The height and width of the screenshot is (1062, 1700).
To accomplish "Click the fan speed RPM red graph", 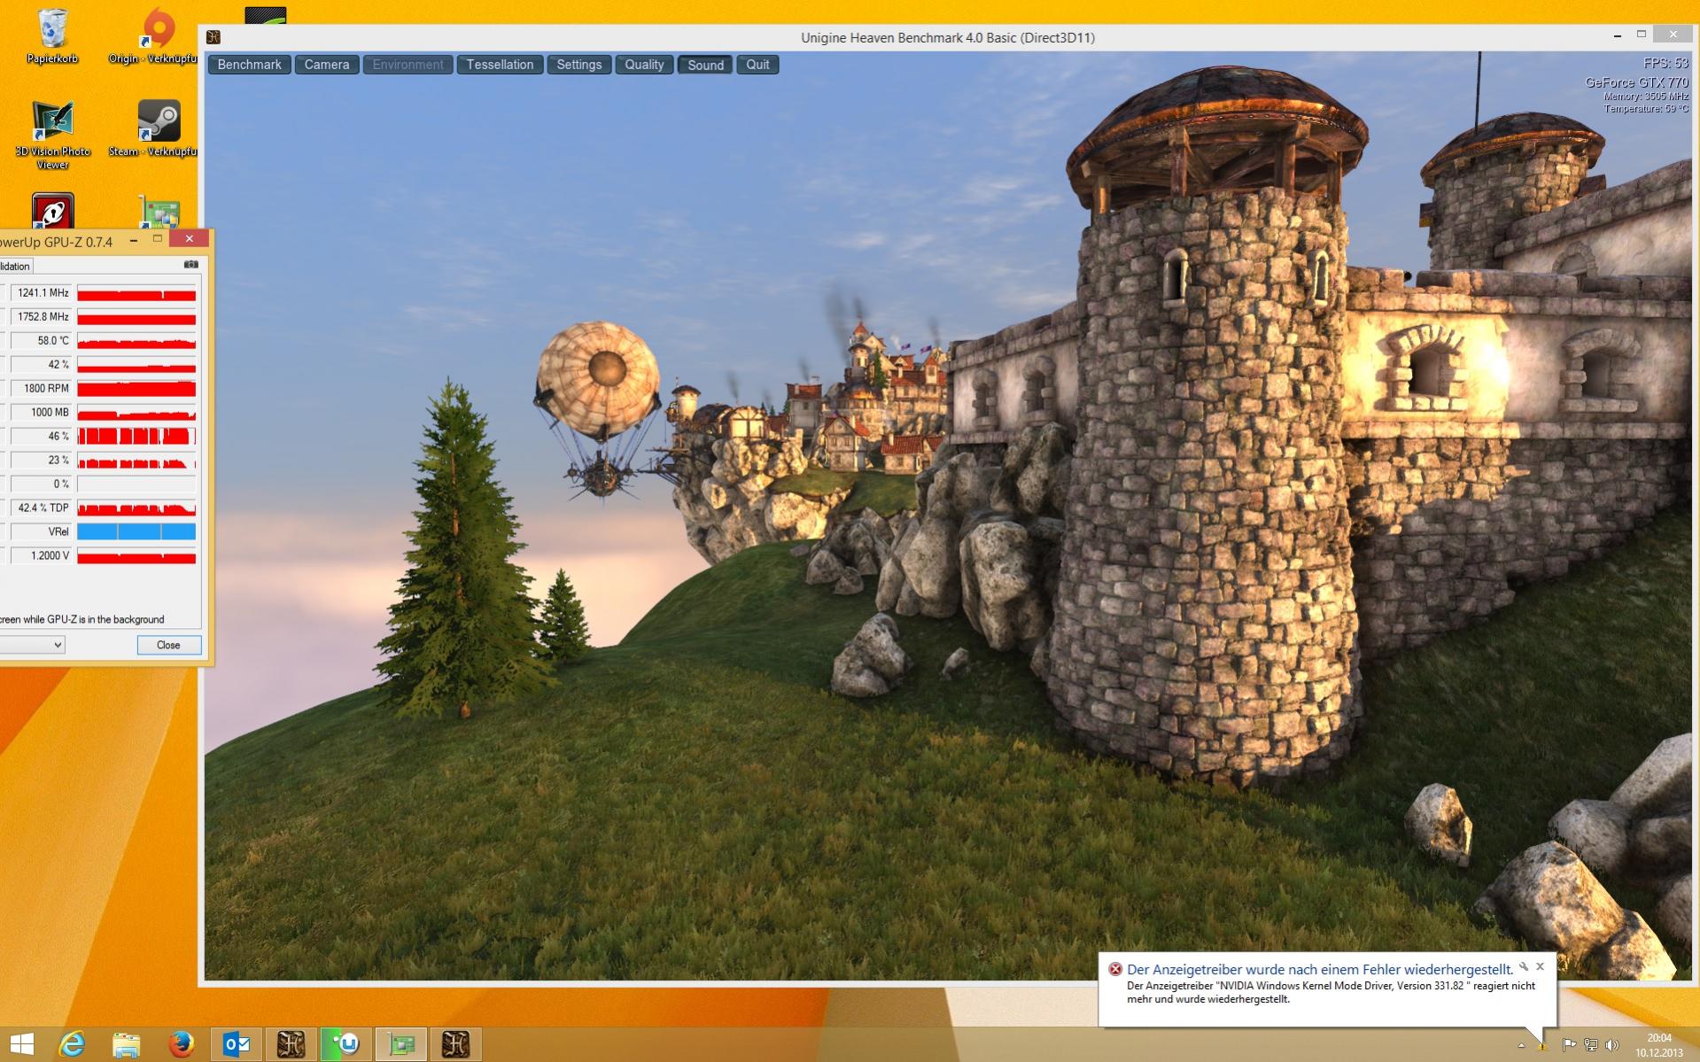I will coord(136,388).
